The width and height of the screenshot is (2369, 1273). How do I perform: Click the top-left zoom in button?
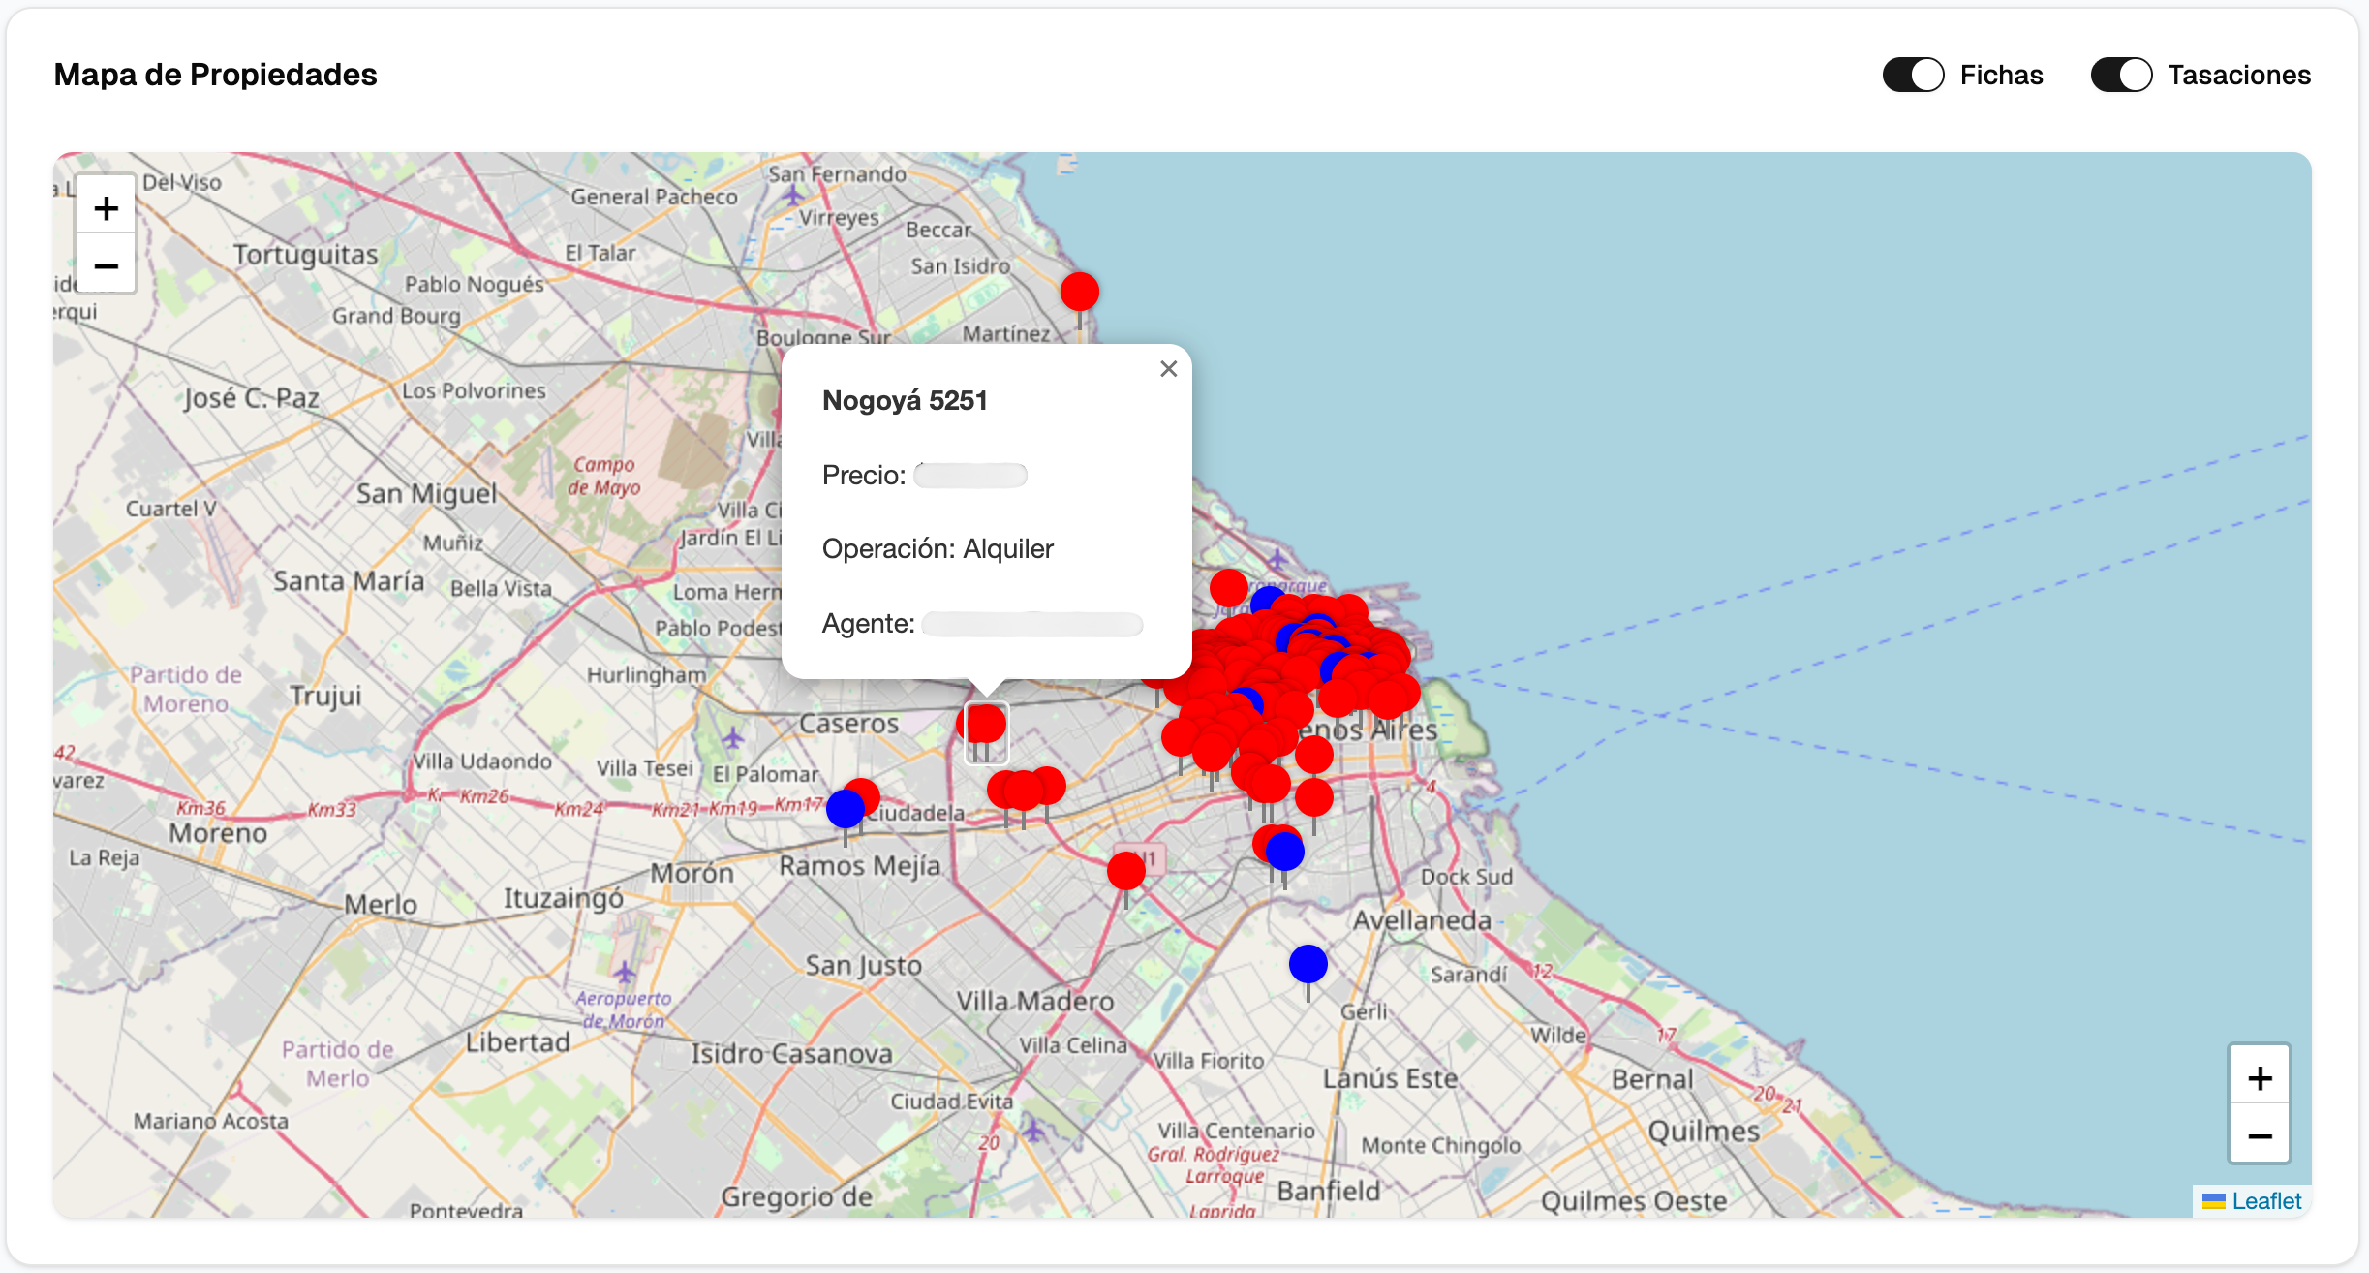click(106, 208)
